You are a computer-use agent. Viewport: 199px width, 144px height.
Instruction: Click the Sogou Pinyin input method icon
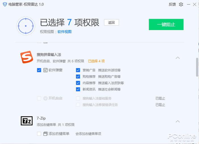point(27,57)
